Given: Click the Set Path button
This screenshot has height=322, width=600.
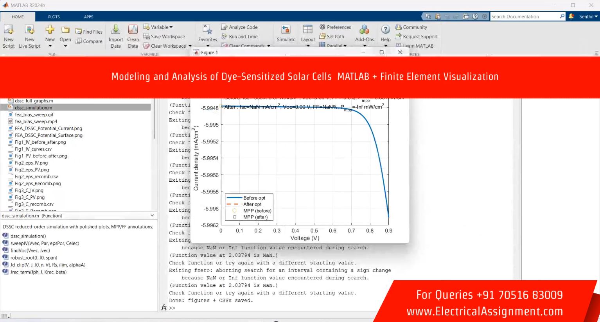Looking at the screenshot, I should click(x=332, y=36).
